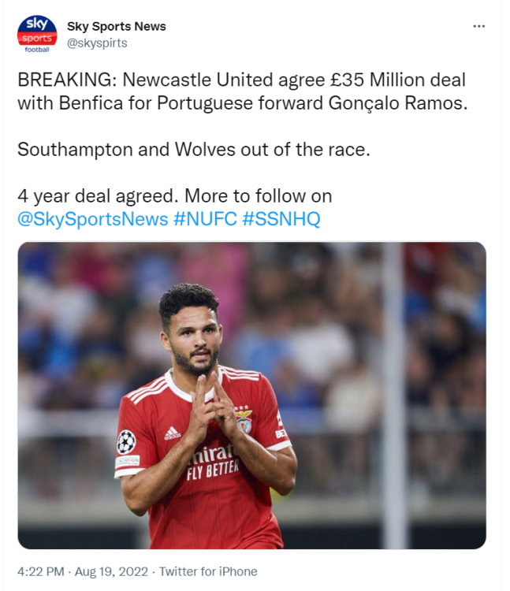The height and width of the screenshot is (591, 510).
Task: Click the 4:22 PM timestamp
Action: 40,571
